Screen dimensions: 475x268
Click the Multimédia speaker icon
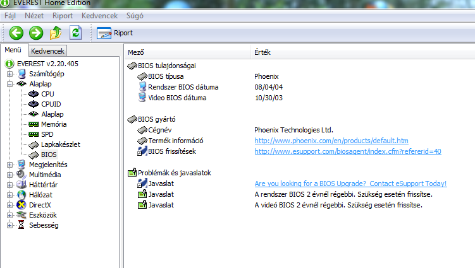22,175
